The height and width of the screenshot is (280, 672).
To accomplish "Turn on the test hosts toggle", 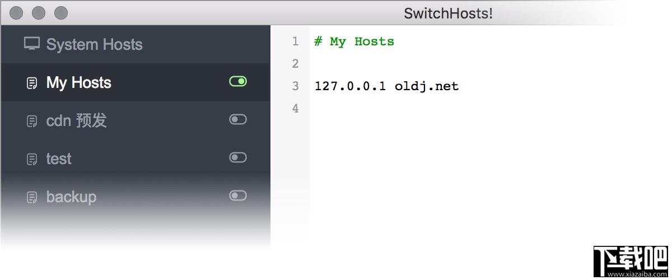I will click(x=238, y=157).
